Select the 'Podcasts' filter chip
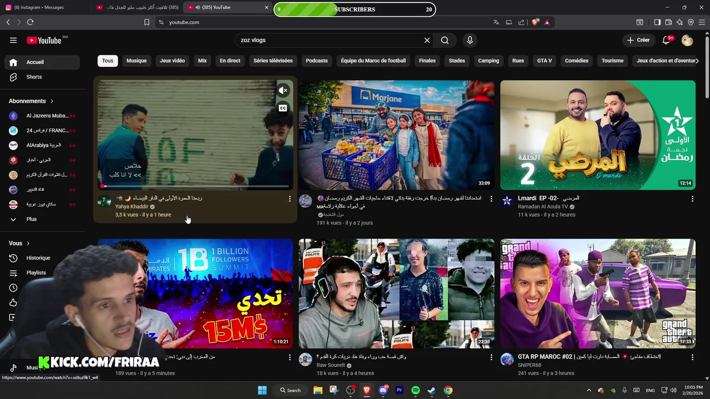The image size is (710, 399). (x=317, y=60)
